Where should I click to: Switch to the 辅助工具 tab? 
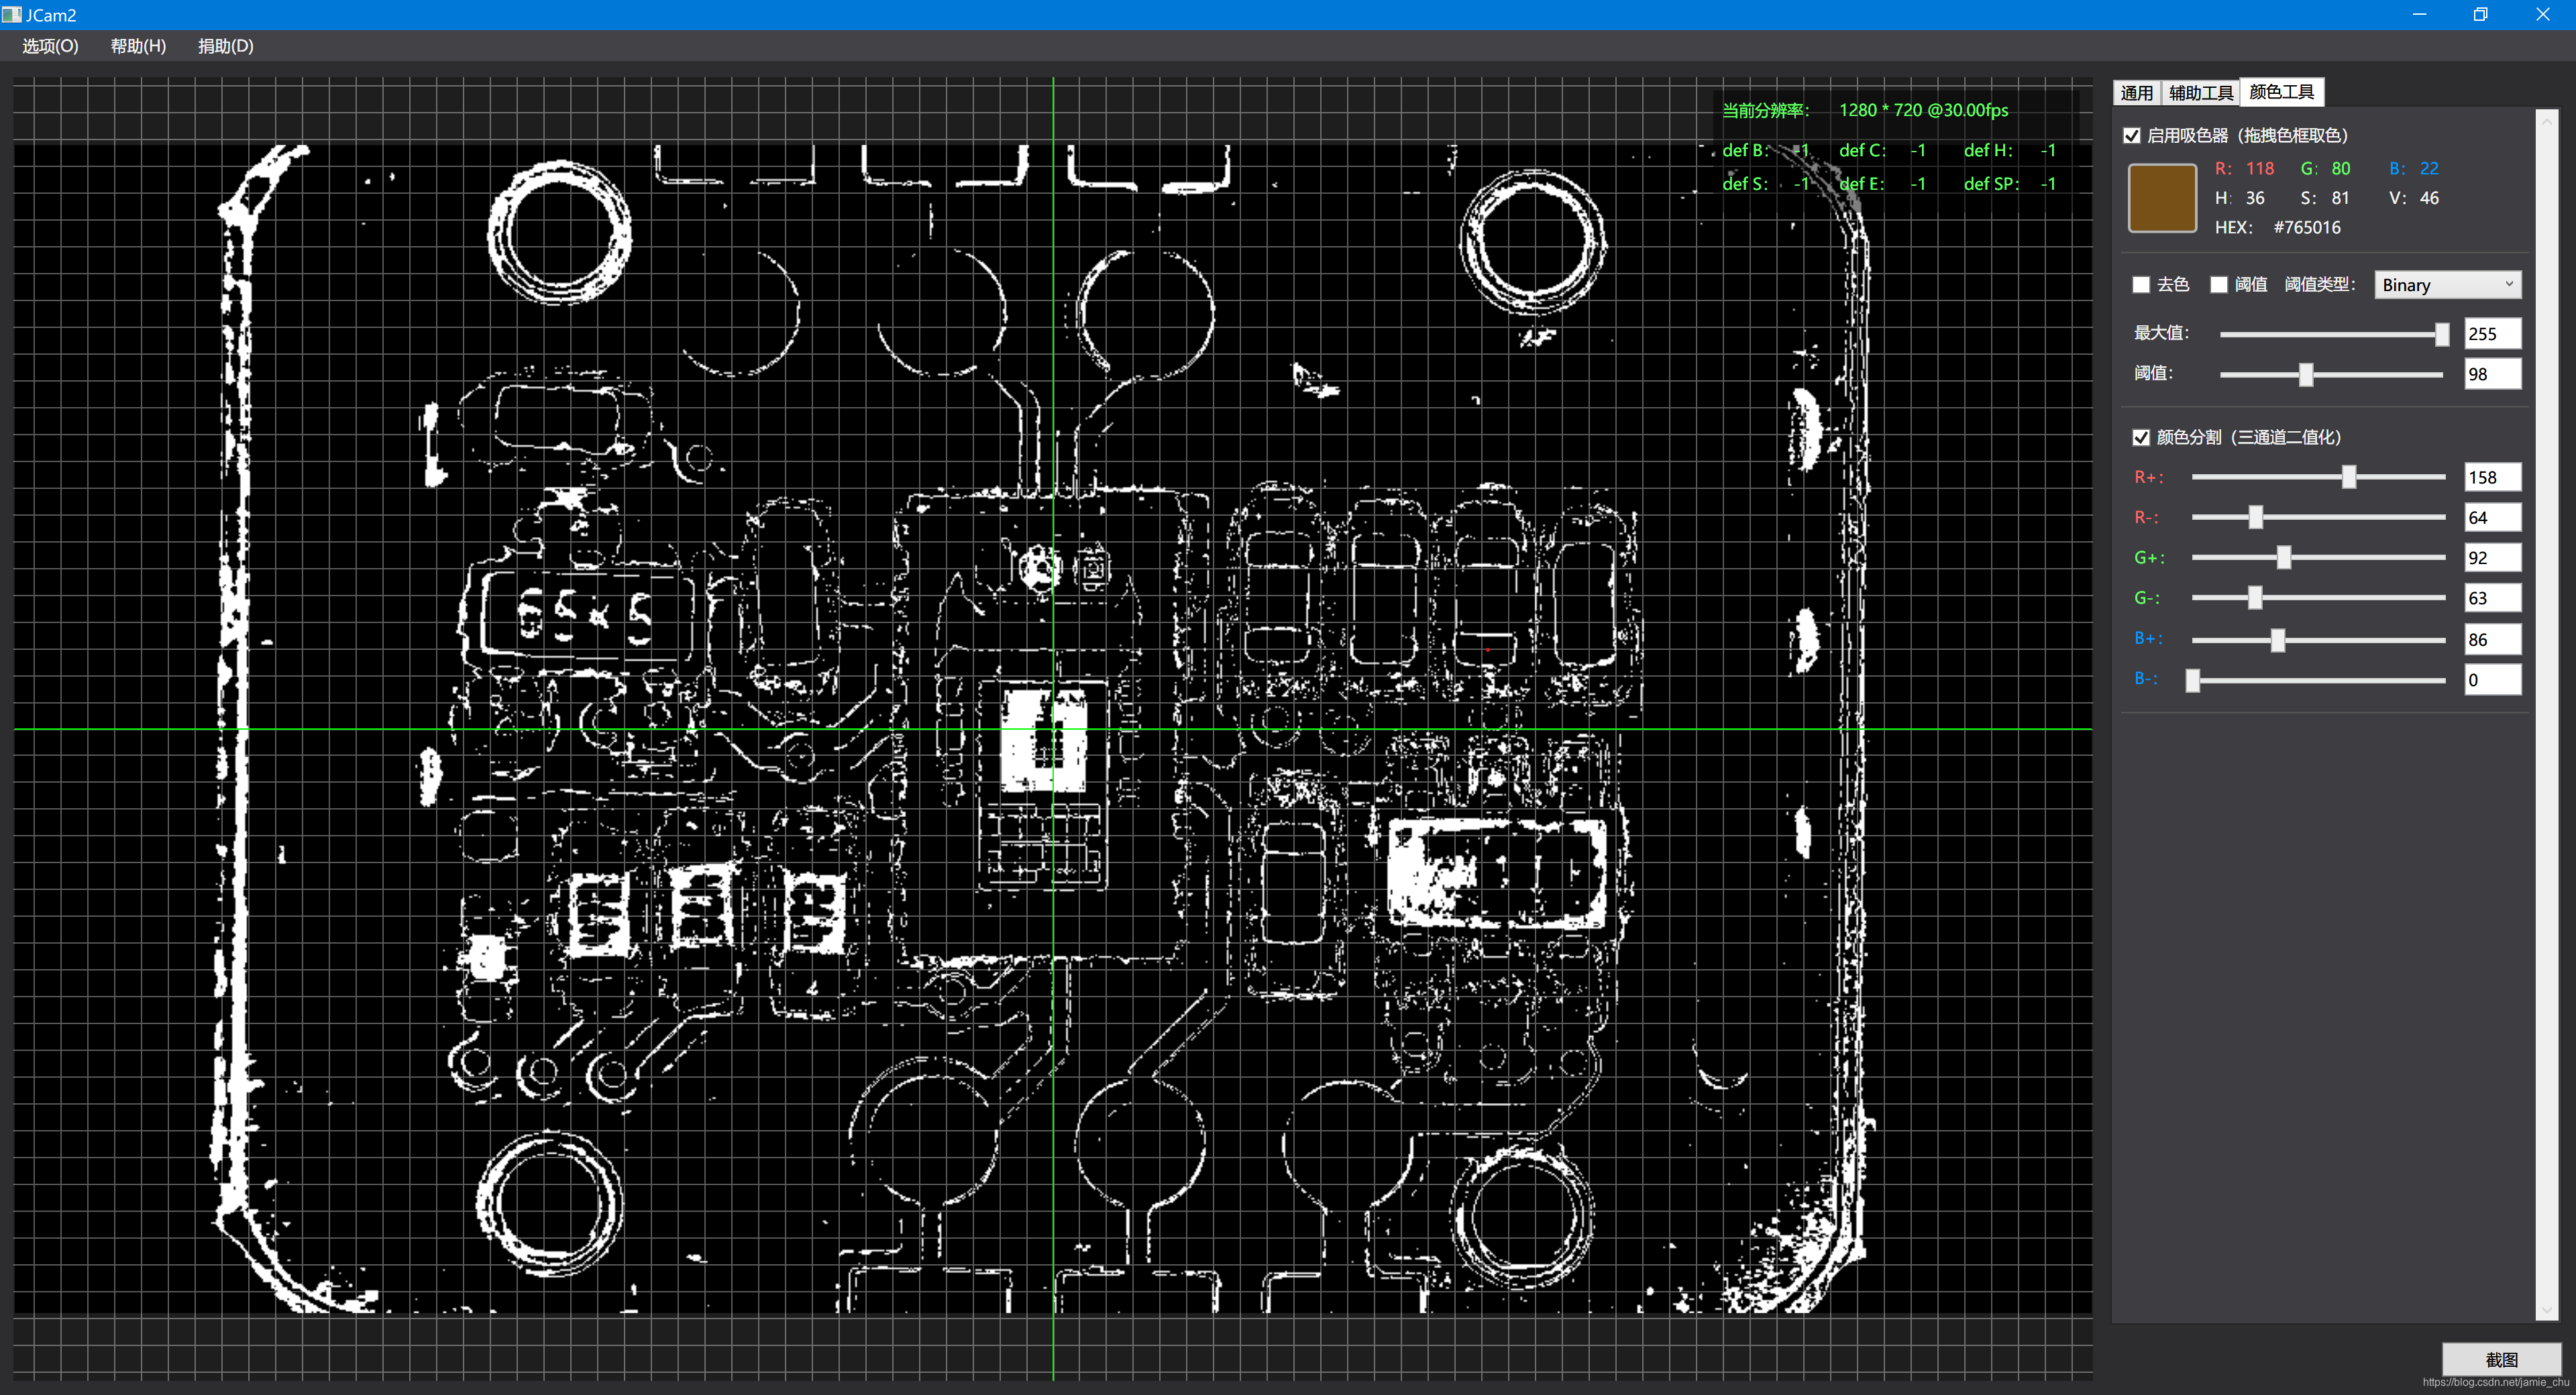[x=2200, y=93]
